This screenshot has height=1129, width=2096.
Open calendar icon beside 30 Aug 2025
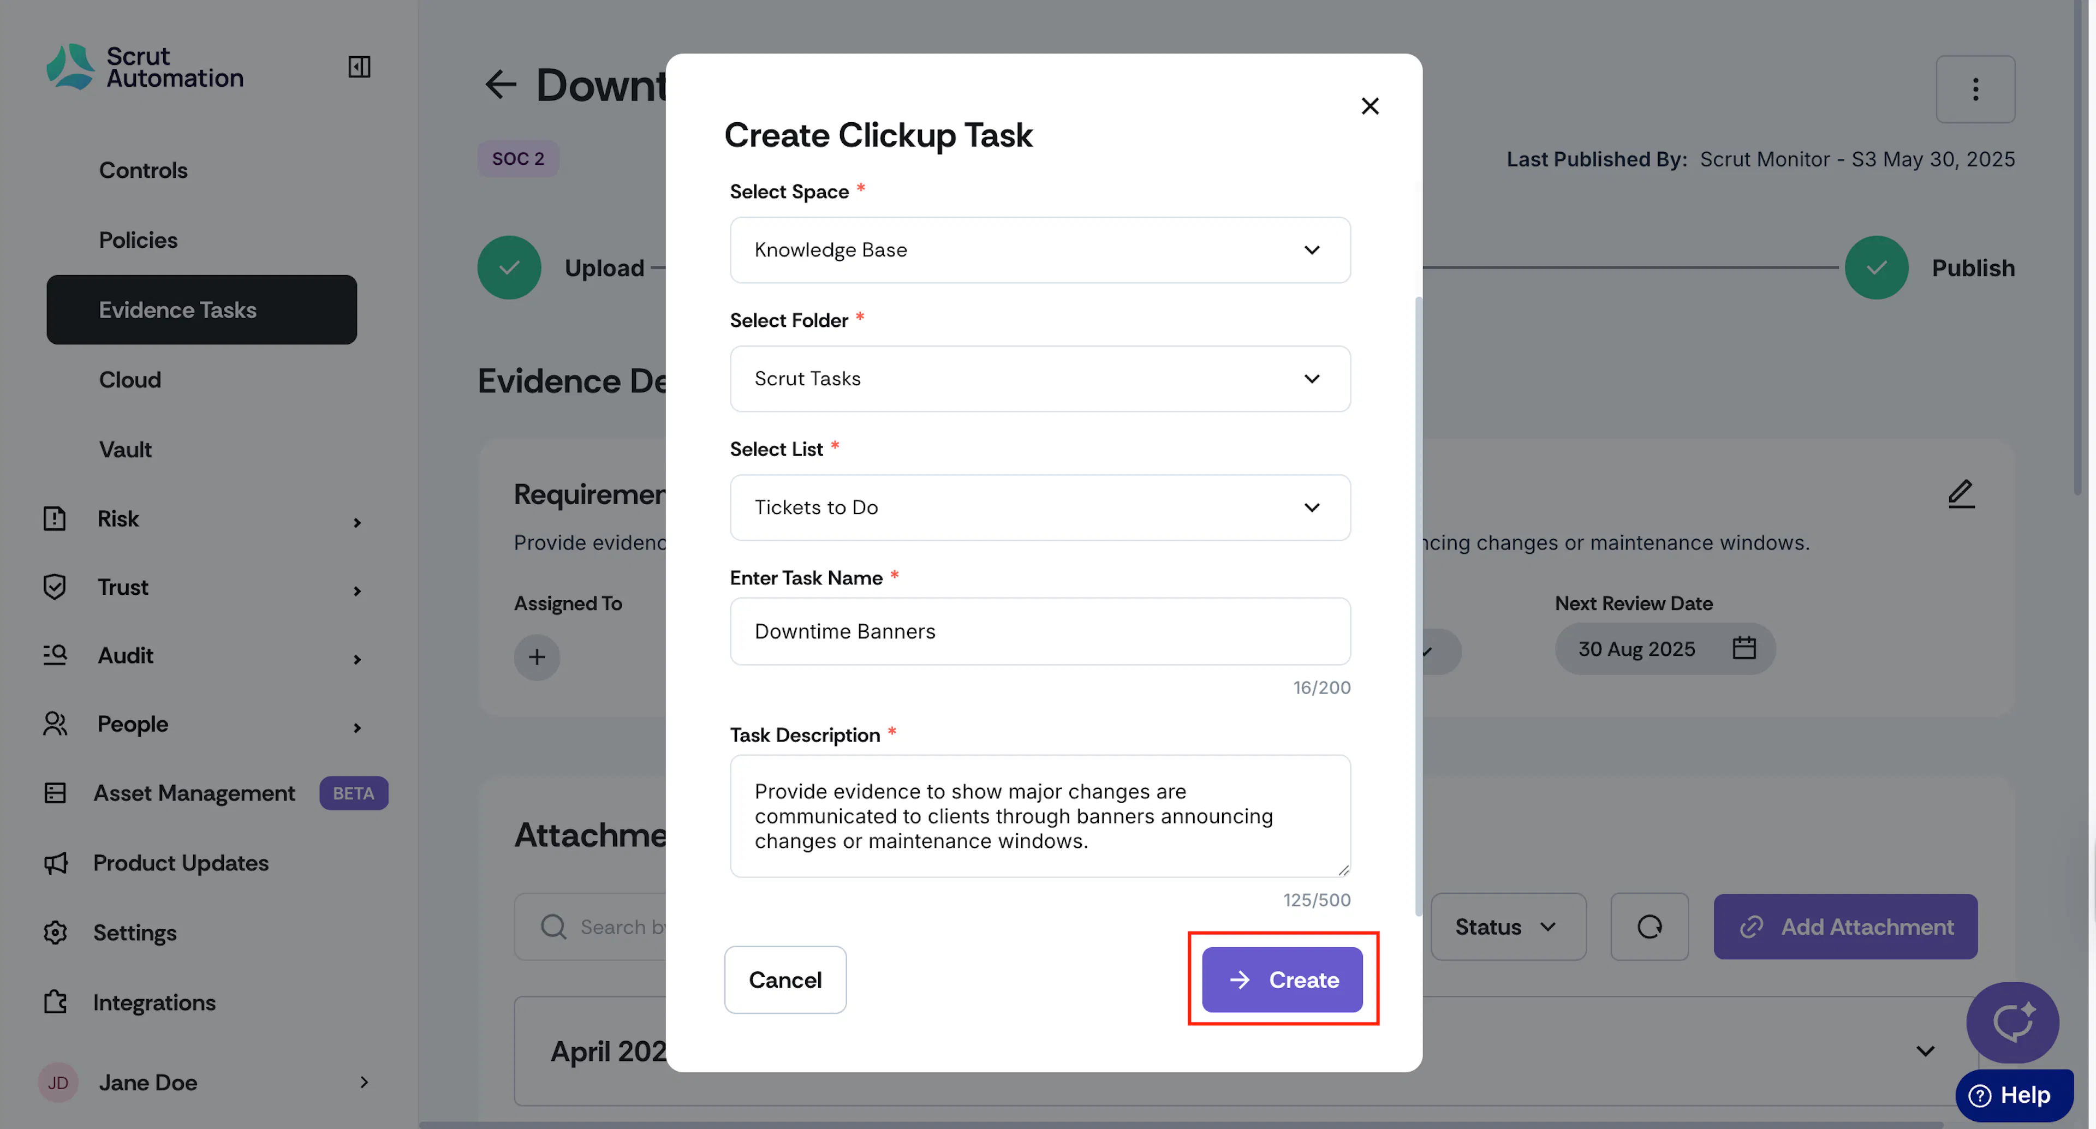point(1744,648)
